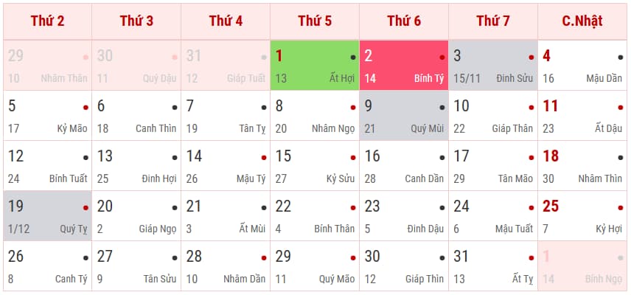Click the Thứ 5 weekday header
631x295 pixels.
coord(315,21)
